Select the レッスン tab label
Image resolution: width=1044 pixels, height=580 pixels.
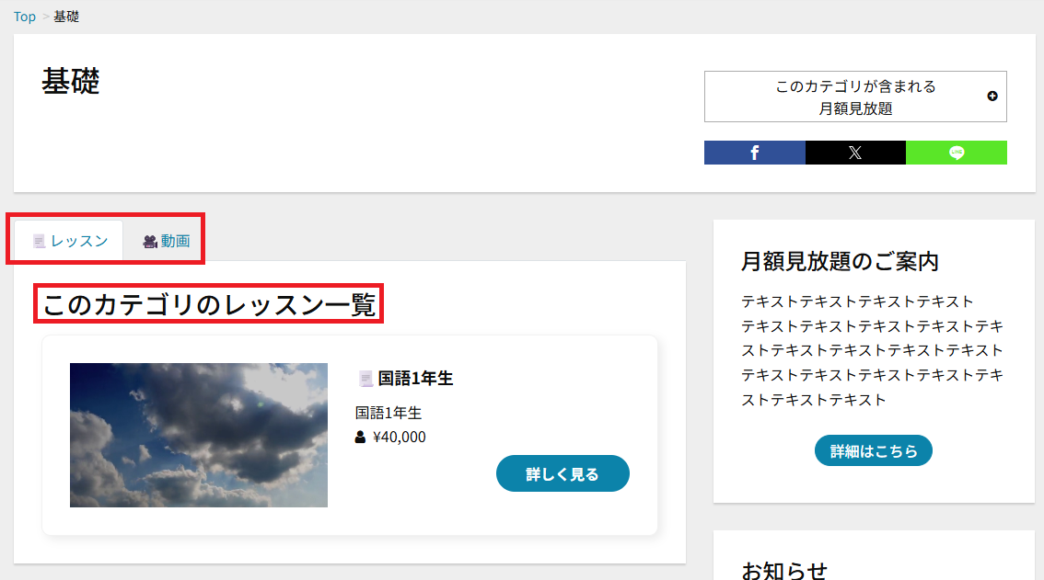pyautogui.click(x=79, y=242)
